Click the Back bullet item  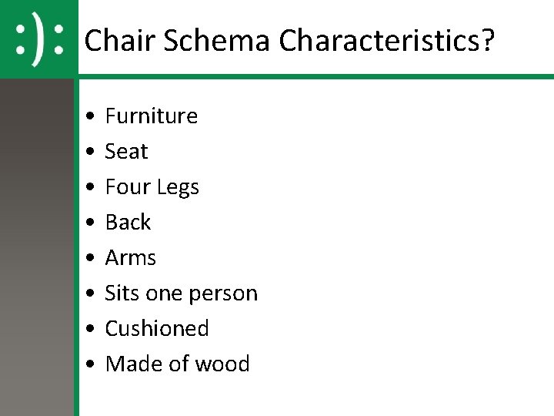pos(128,222)
